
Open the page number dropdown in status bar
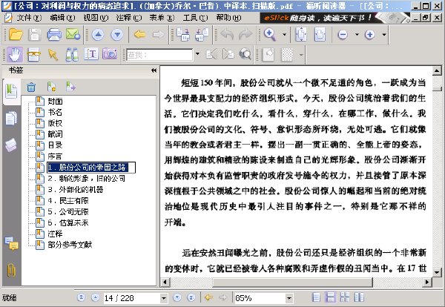pyautogui.click(x=163, y=298)
